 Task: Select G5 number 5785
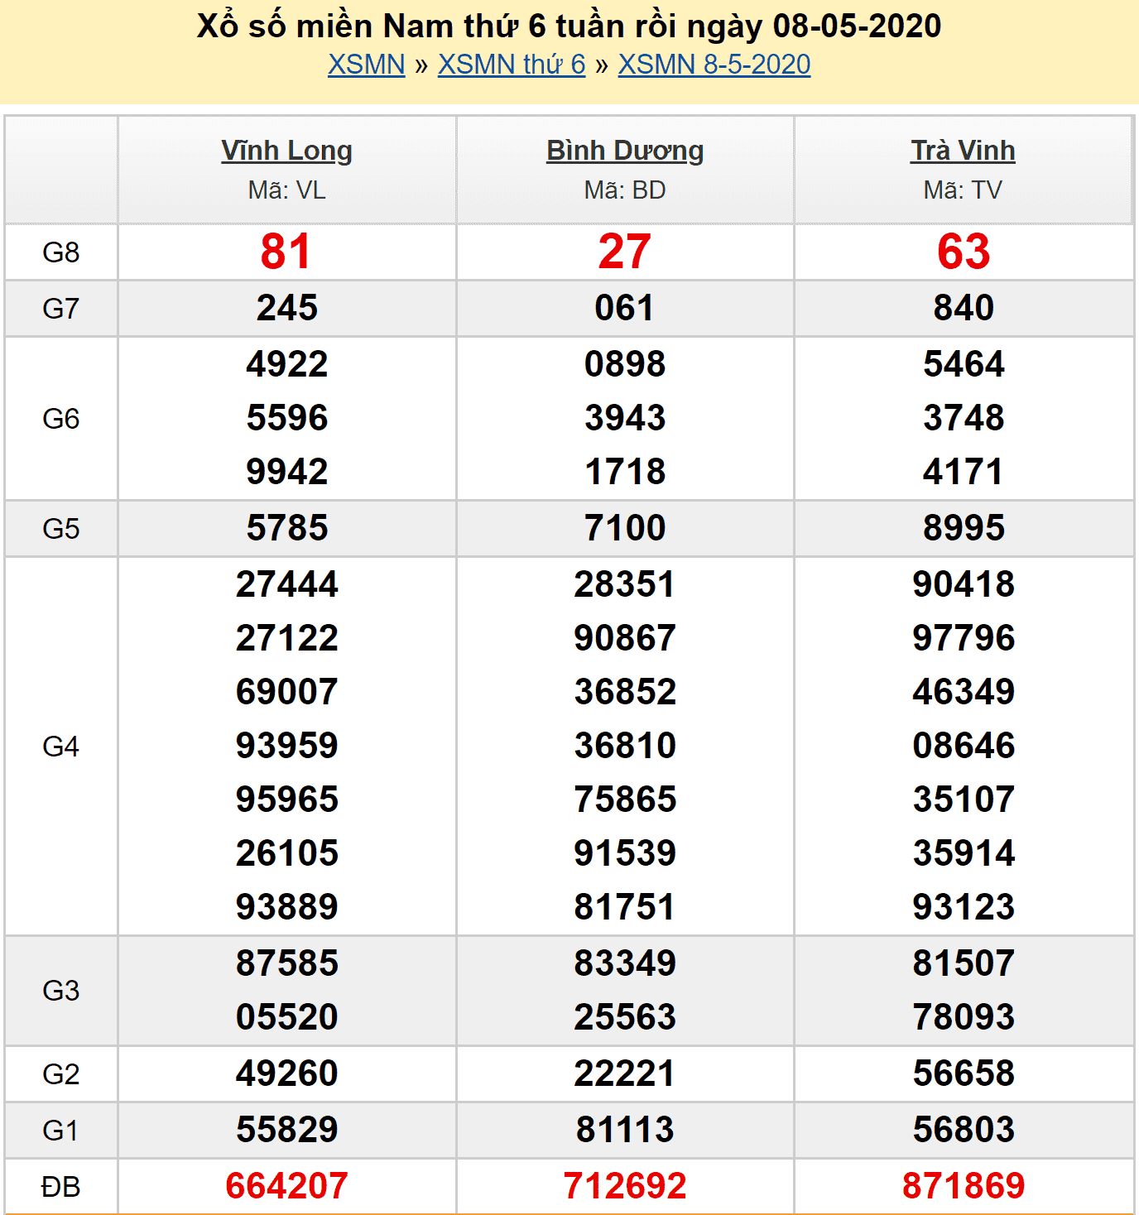[287, 528]
